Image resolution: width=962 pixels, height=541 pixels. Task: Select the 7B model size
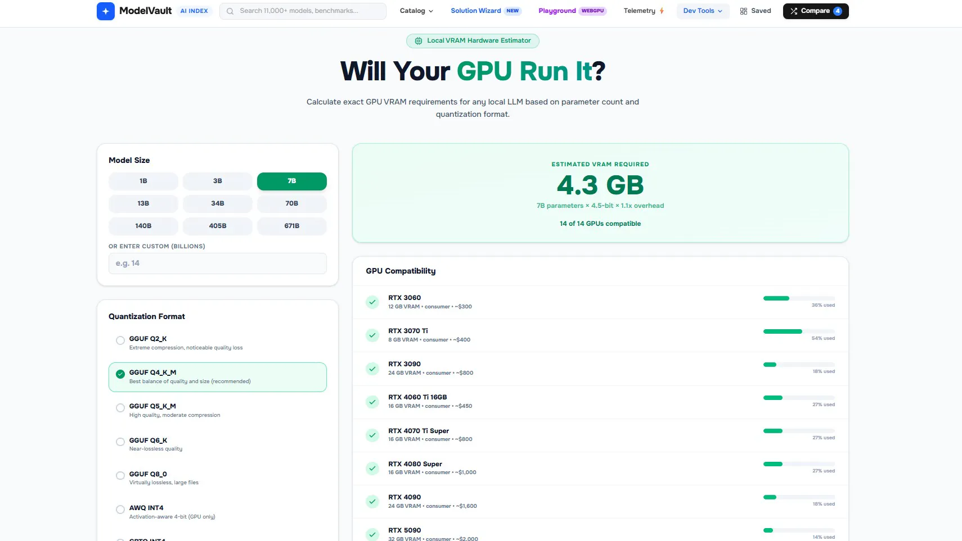coord(292,181)
